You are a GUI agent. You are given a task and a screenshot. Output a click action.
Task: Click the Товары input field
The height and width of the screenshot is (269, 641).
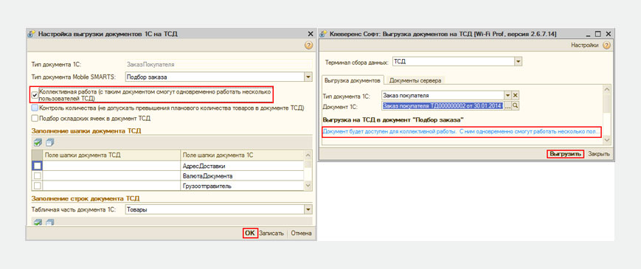(x=214, y=210)
